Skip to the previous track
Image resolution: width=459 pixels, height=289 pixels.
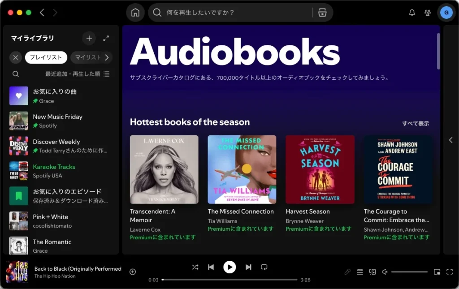coord(211,267)
